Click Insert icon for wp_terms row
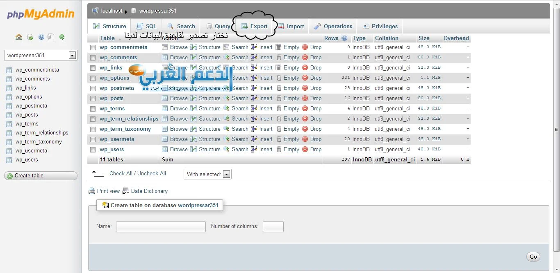This screenshot has height=273, width=560. (x=255, y=109)
